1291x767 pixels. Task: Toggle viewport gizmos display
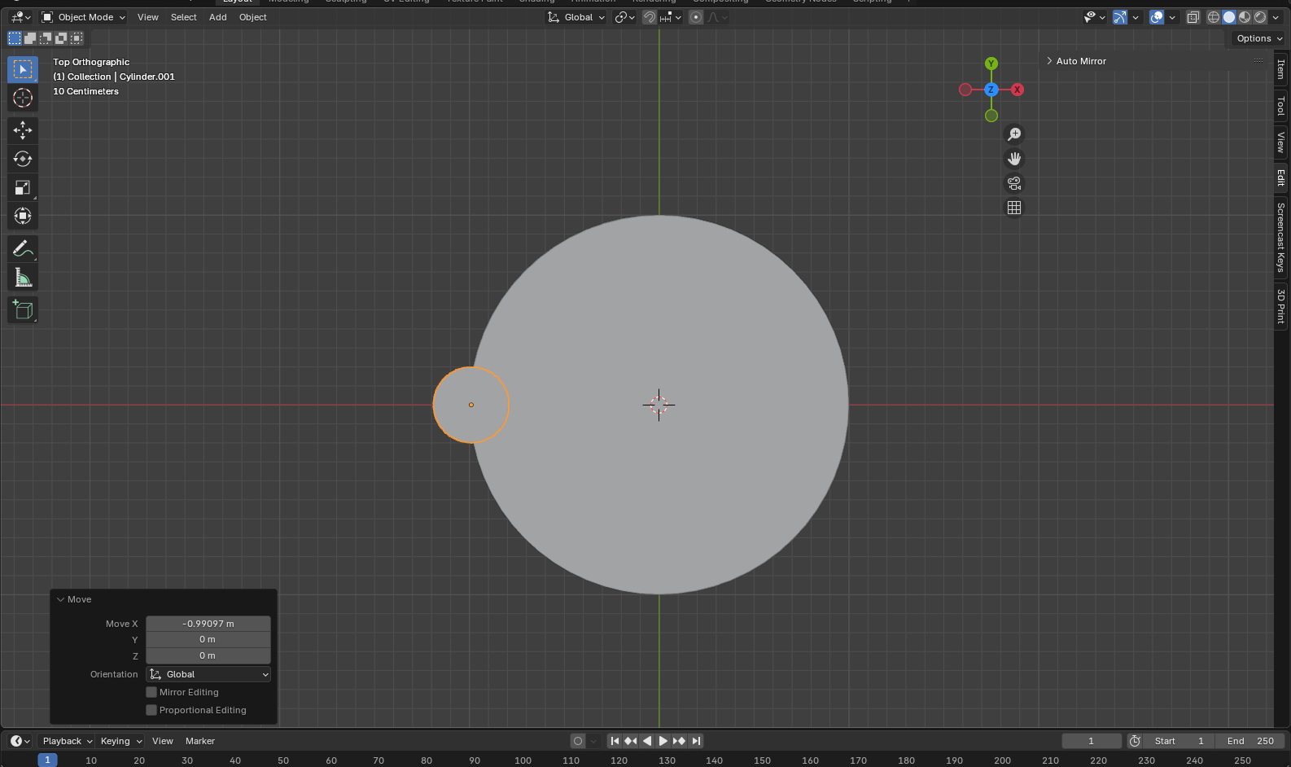1121,17
